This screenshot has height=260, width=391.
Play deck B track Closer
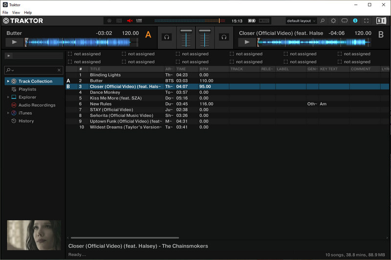tap(247, 42)
